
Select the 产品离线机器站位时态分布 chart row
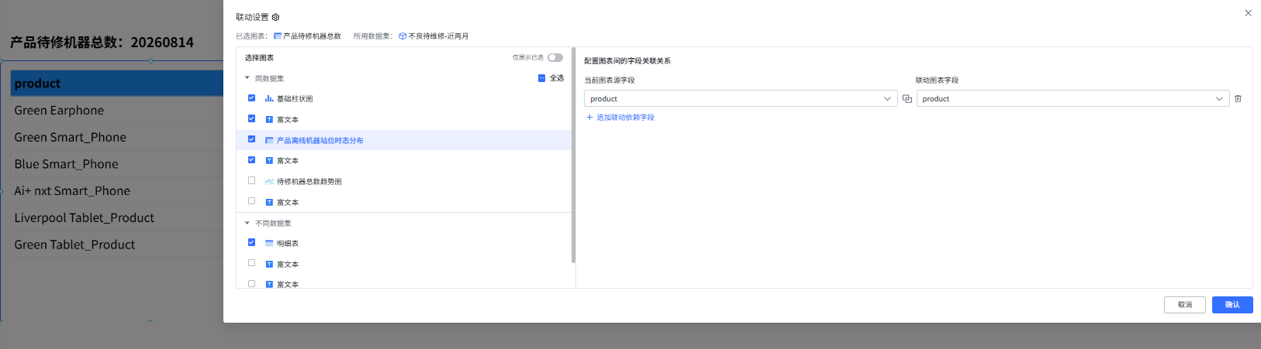click(x=404, y=140)
